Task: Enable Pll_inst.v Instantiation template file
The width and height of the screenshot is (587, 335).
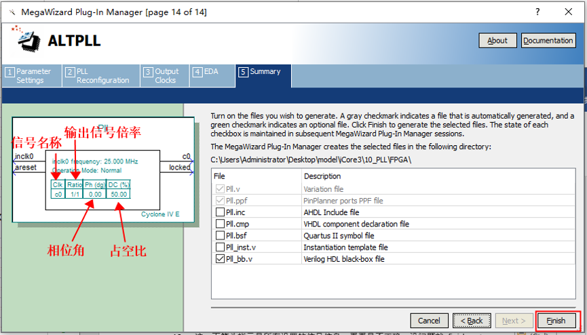Action: tap(220, 247)
